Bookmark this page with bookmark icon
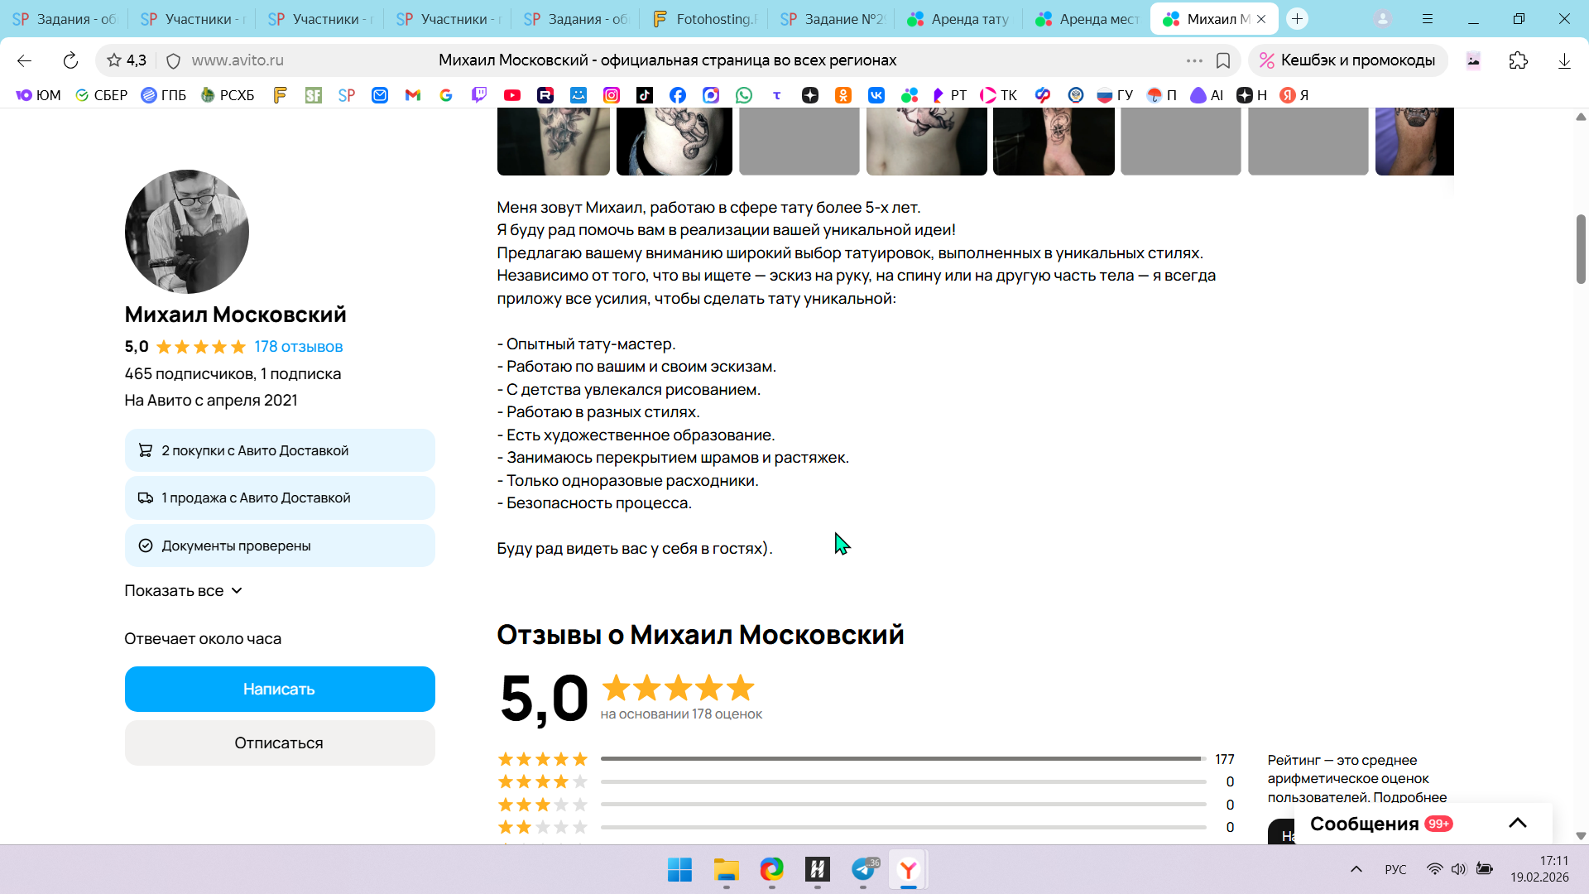The image size is (1589, 894). tap(1222, 60)
